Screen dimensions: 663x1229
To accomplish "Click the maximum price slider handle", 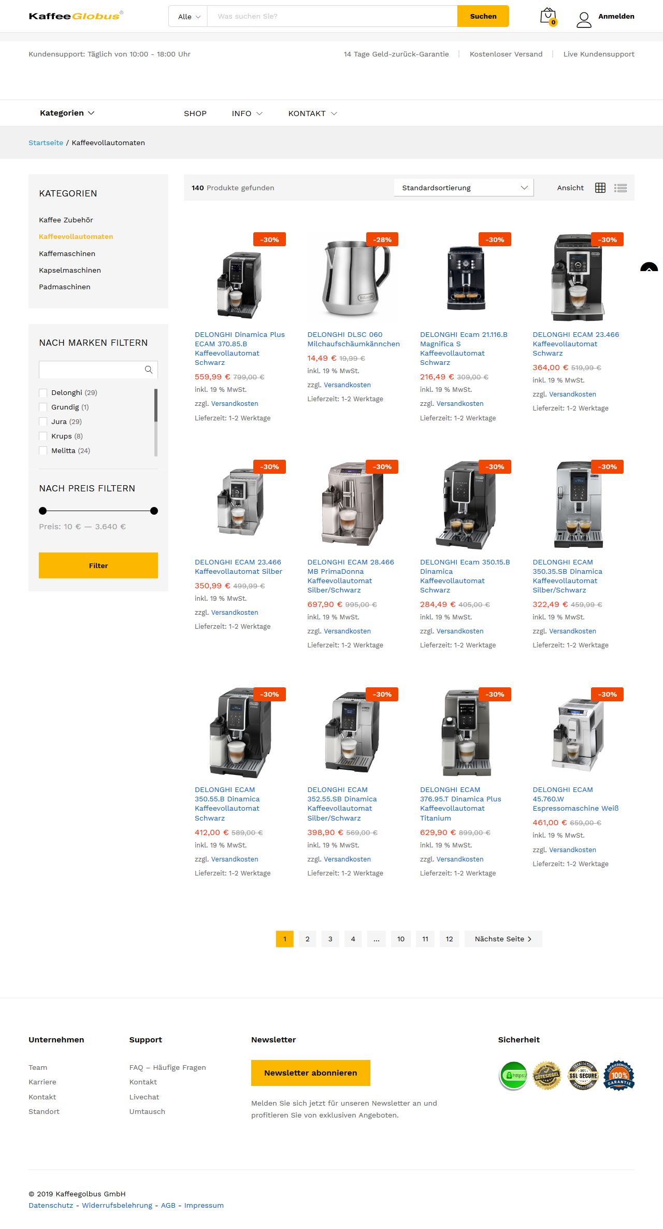I will tap(154, 511).
